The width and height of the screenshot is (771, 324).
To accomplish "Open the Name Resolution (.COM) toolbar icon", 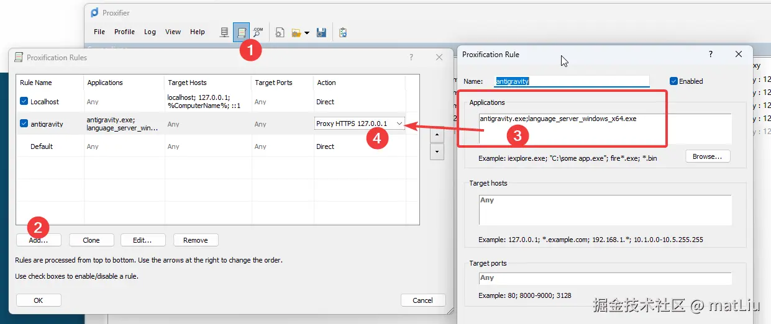I will 258,32.
